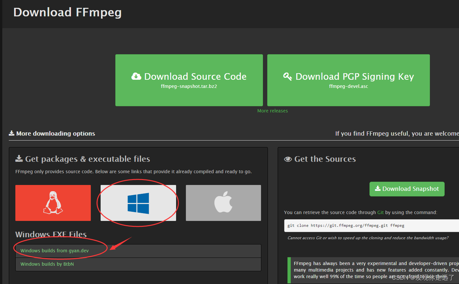Click the Download Source Code button

[189, 80]
